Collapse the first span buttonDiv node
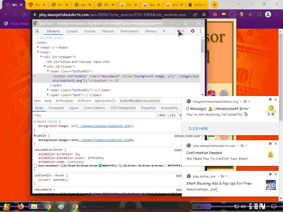This screenshot has width=283, height=212. [x=48, y=71]
